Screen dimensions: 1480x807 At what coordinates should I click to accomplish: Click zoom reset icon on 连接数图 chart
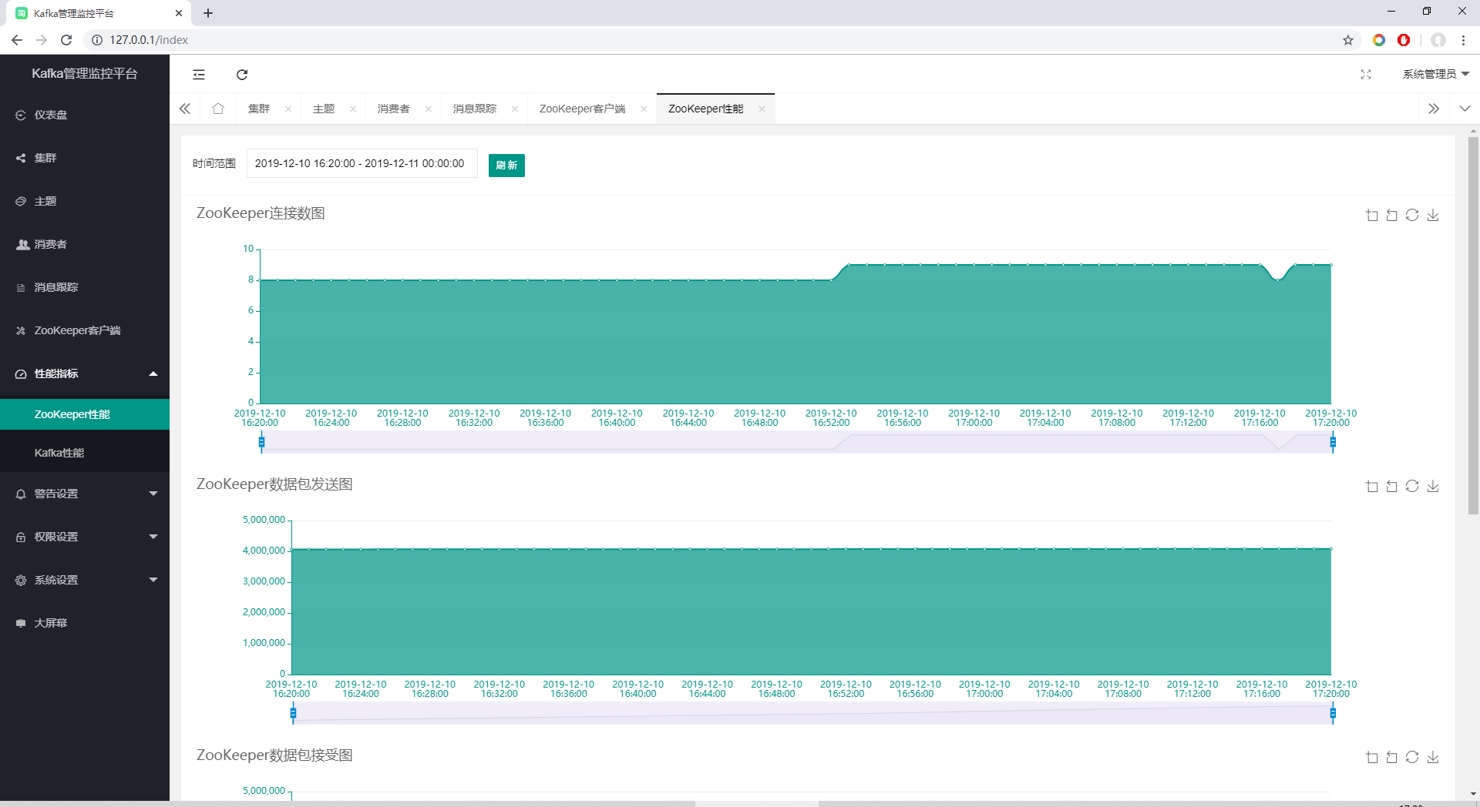[1391, 216]
